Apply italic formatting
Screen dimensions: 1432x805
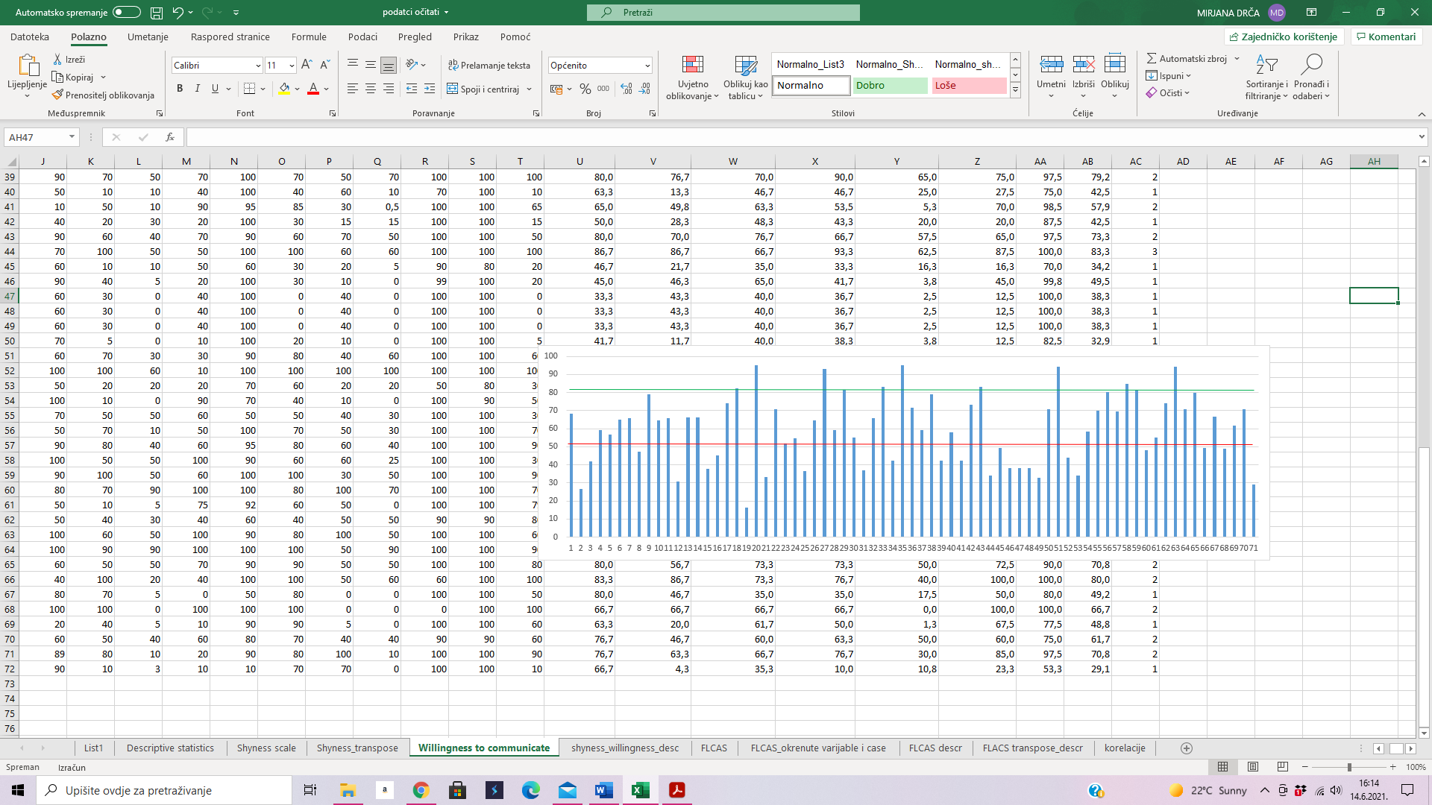[198, 89]
